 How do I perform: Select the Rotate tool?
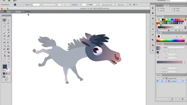pyautogui.click(x=4, y=39)
